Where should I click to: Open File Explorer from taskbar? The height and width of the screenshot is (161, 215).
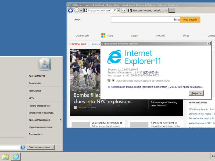(x=5, y=157)
